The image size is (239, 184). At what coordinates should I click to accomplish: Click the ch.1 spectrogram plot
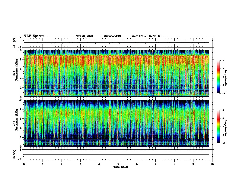pos(116,73)
